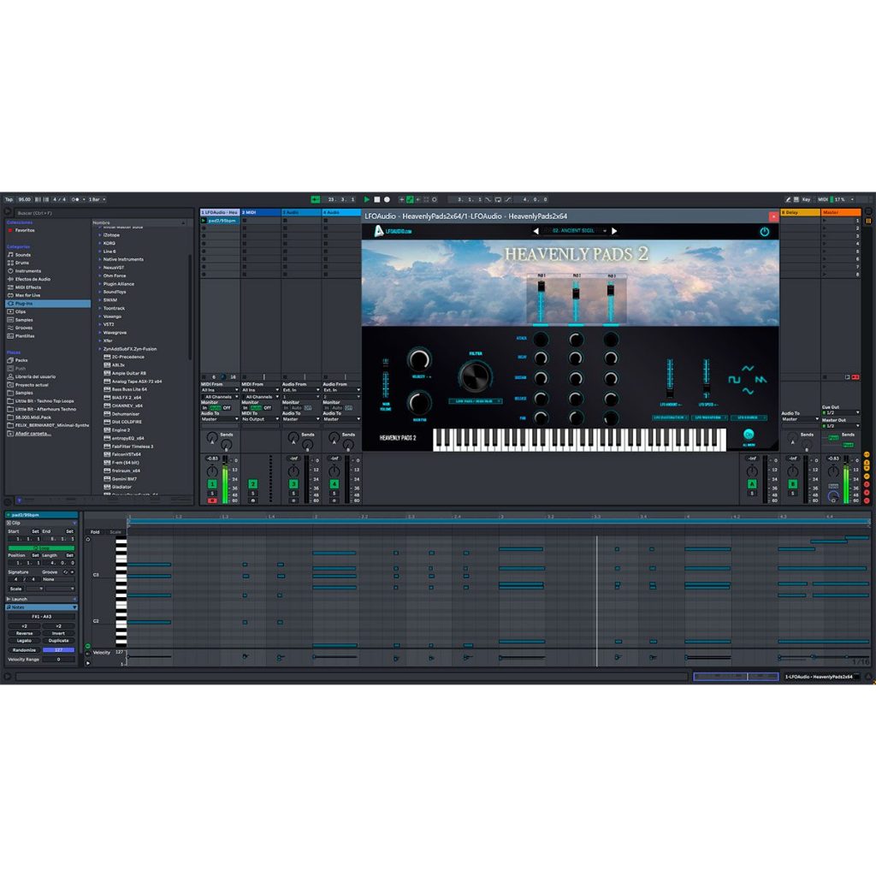Open the Clips category
876x876 pixels.
pos(21,311)
